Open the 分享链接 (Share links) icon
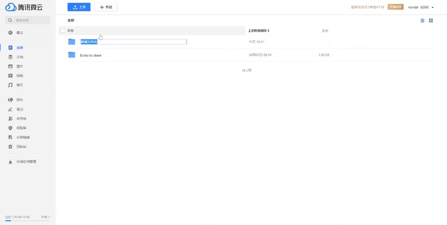 point(11,137)
